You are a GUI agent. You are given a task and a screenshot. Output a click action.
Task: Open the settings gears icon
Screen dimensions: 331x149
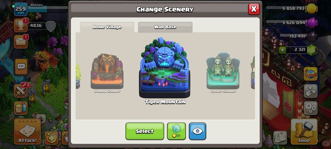pos(310,108)
